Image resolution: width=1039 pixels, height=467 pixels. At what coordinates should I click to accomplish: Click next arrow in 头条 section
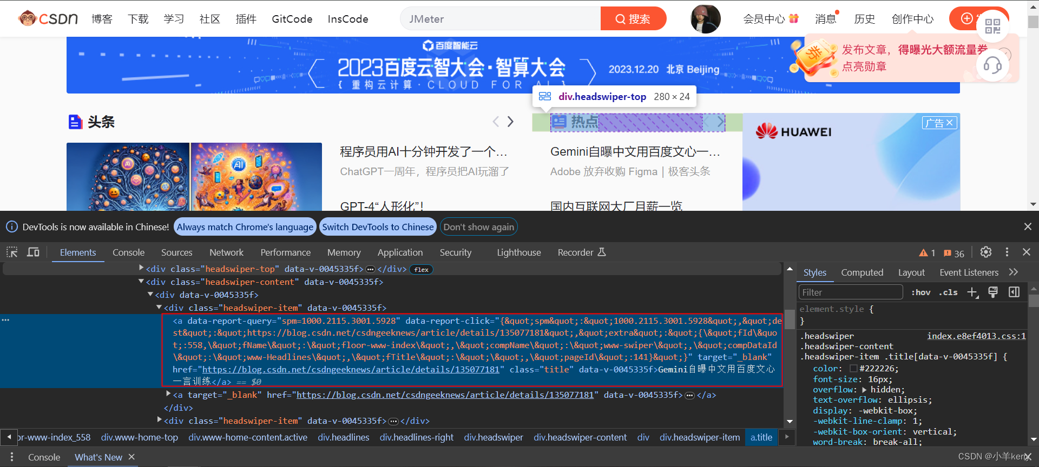510,122
